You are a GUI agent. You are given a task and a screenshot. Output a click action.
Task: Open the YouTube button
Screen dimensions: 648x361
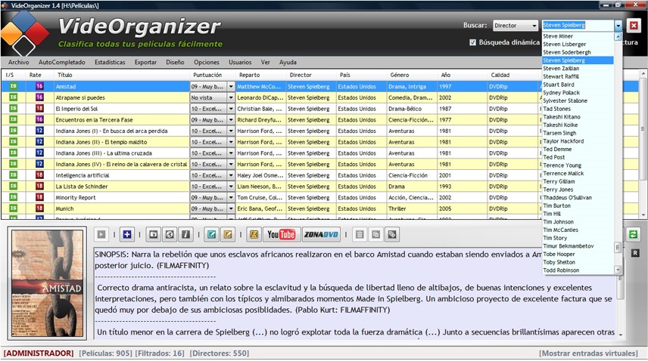pyautogui.click(x=282, y=234)
